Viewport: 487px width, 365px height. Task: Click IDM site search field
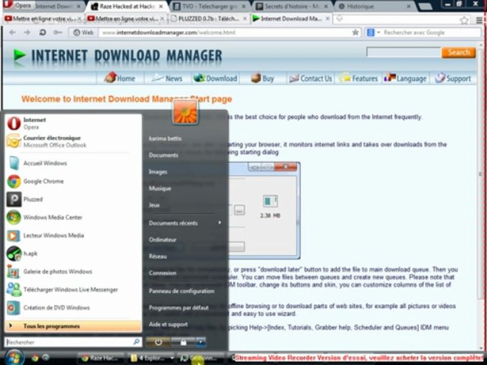tap(403, 52)
